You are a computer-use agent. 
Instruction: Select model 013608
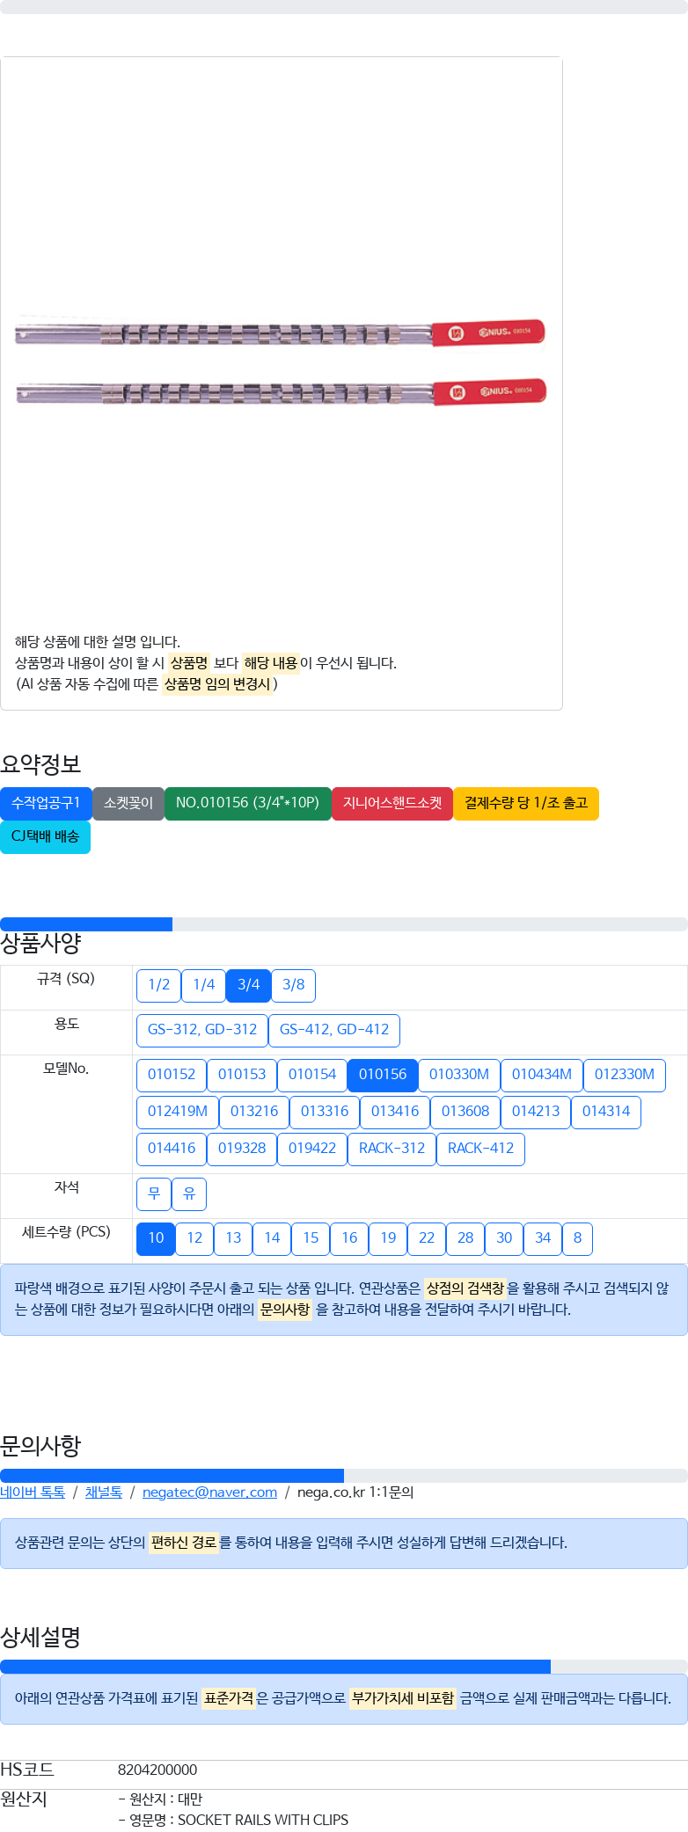click(x=465, y=1112)
